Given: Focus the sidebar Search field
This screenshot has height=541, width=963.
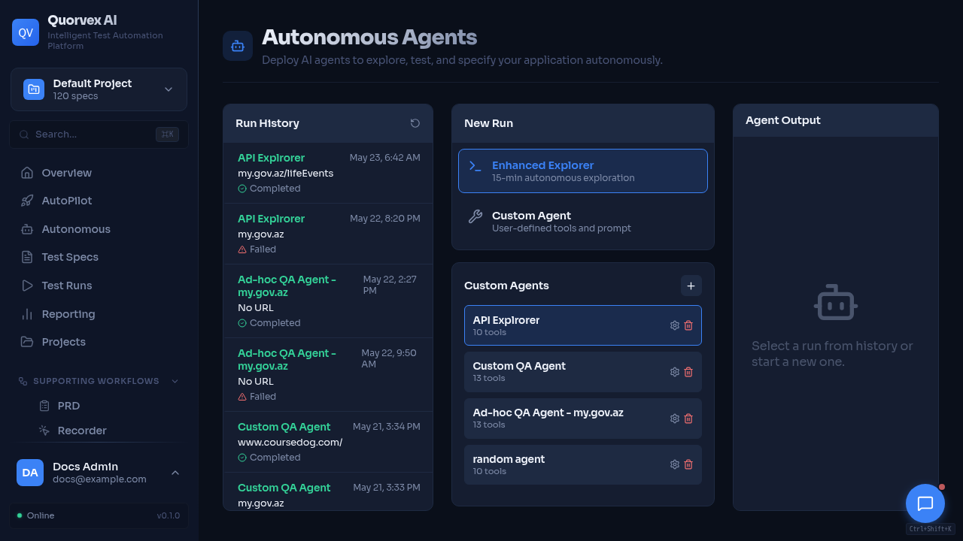Looking at the screenshot, I should (99, 134).
